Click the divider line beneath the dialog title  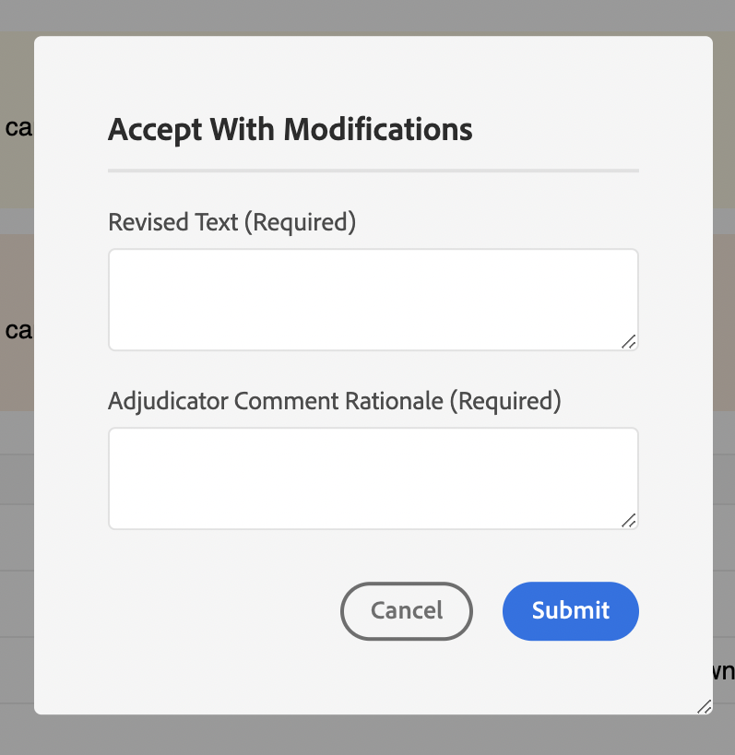[373, 171]
